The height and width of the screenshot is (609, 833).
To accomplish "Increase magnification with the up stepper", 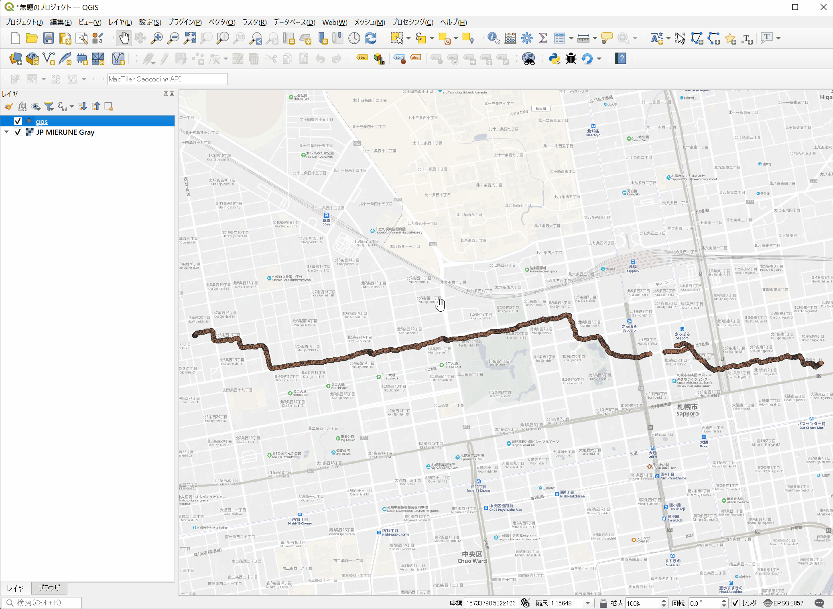I will pyautogui.click(x=664, y=601).
